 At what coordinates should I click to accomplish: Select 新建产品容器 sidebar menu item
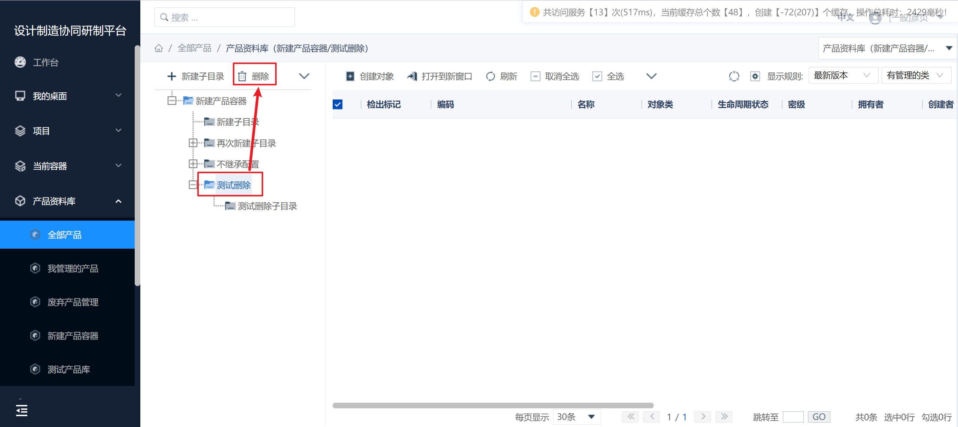[x=67, y=336]
